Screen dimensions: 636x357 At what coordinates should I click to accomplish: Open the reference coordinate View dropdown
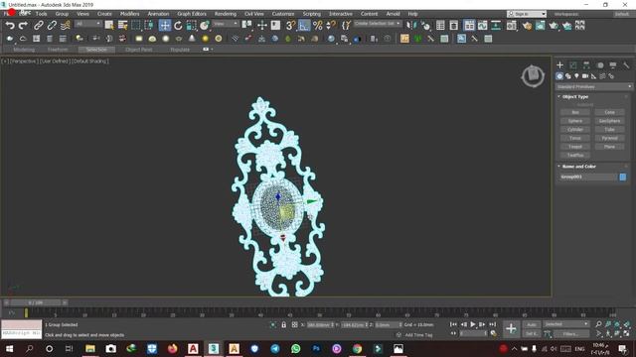pos(226,24)
